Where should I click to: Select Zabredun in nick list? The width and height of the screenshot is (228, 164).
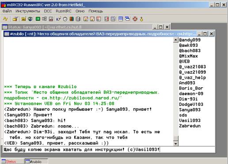coord(190,126)
